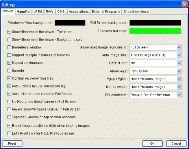Switch to the Magnifier tab
The height and width of the screenshot is (149, 189).
[x=24, y=12]
